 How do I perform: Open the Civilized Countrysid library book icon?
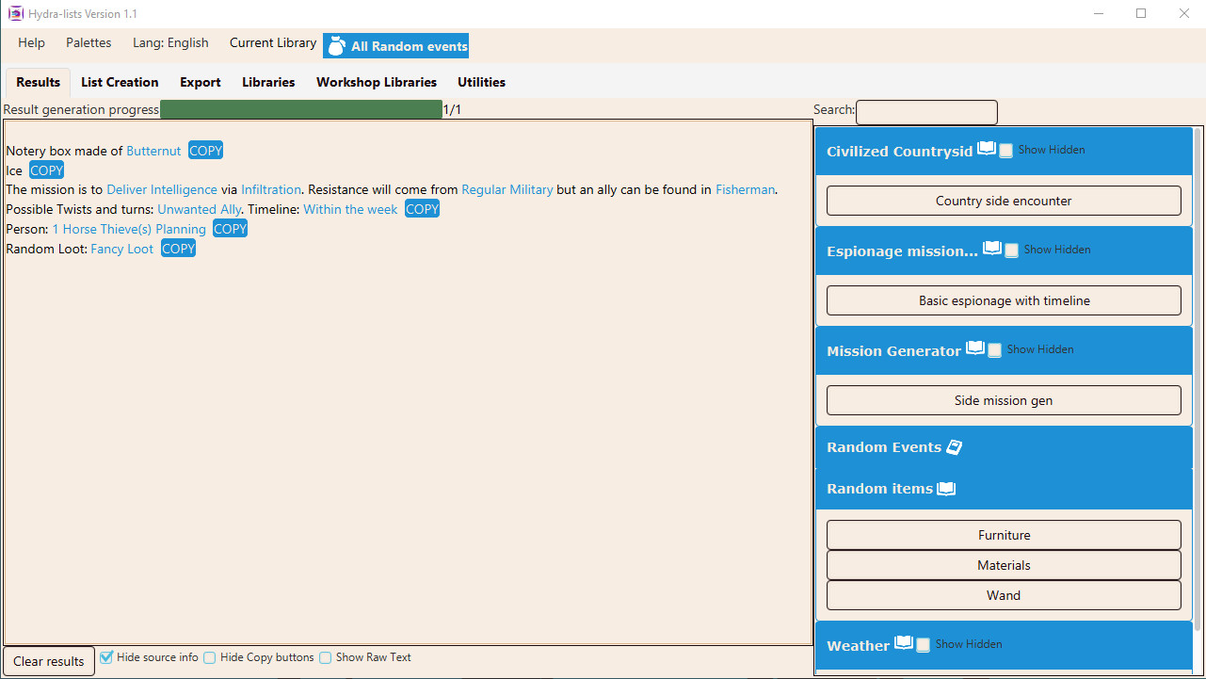coord(986,148)
